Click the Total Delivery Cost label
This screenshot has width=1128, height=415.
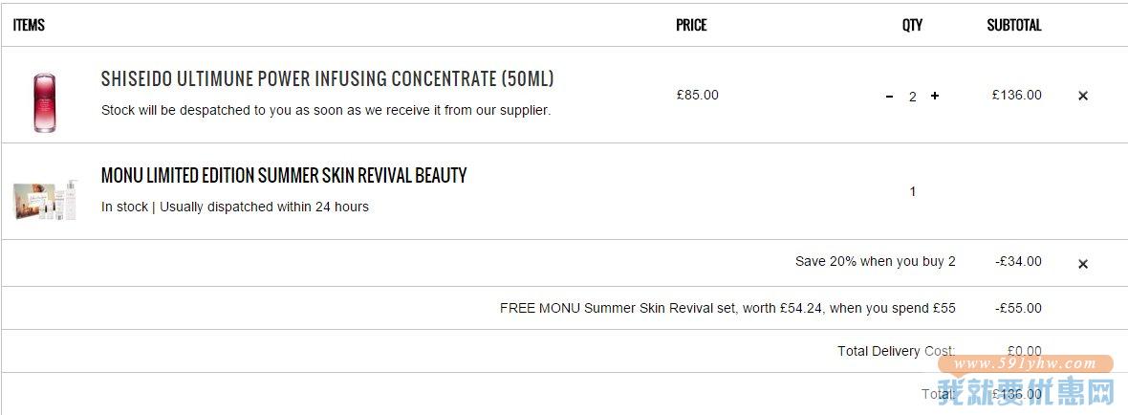point(897,351)
